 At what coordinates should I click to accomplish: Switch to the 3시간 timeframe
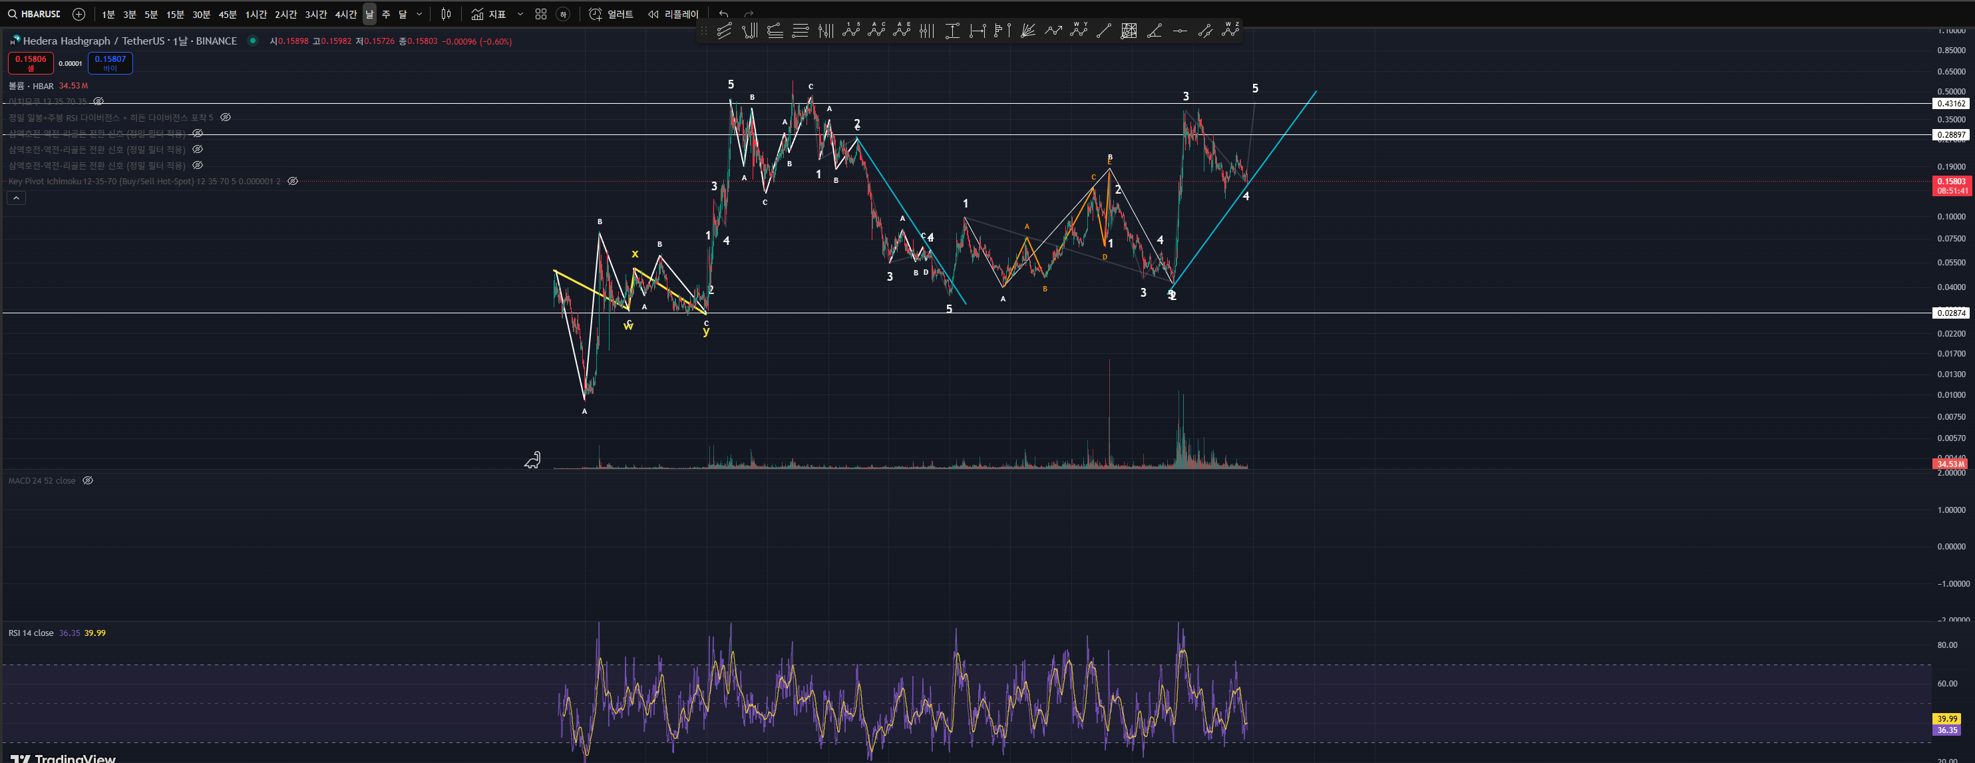tap(316, 14)
